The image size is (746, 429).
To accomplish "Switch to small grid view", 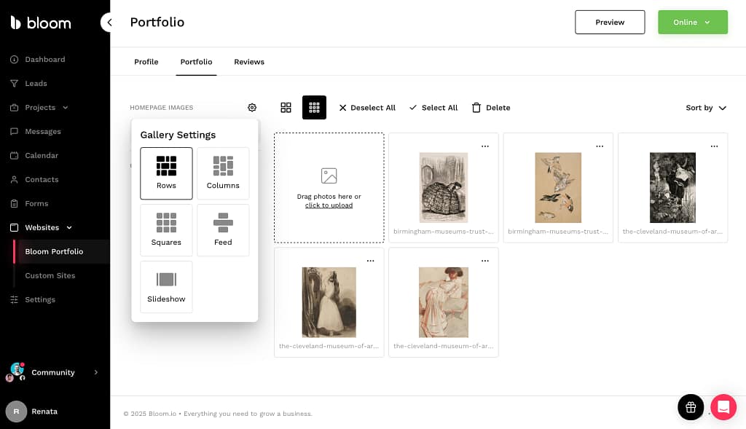I will click(314, 108).
